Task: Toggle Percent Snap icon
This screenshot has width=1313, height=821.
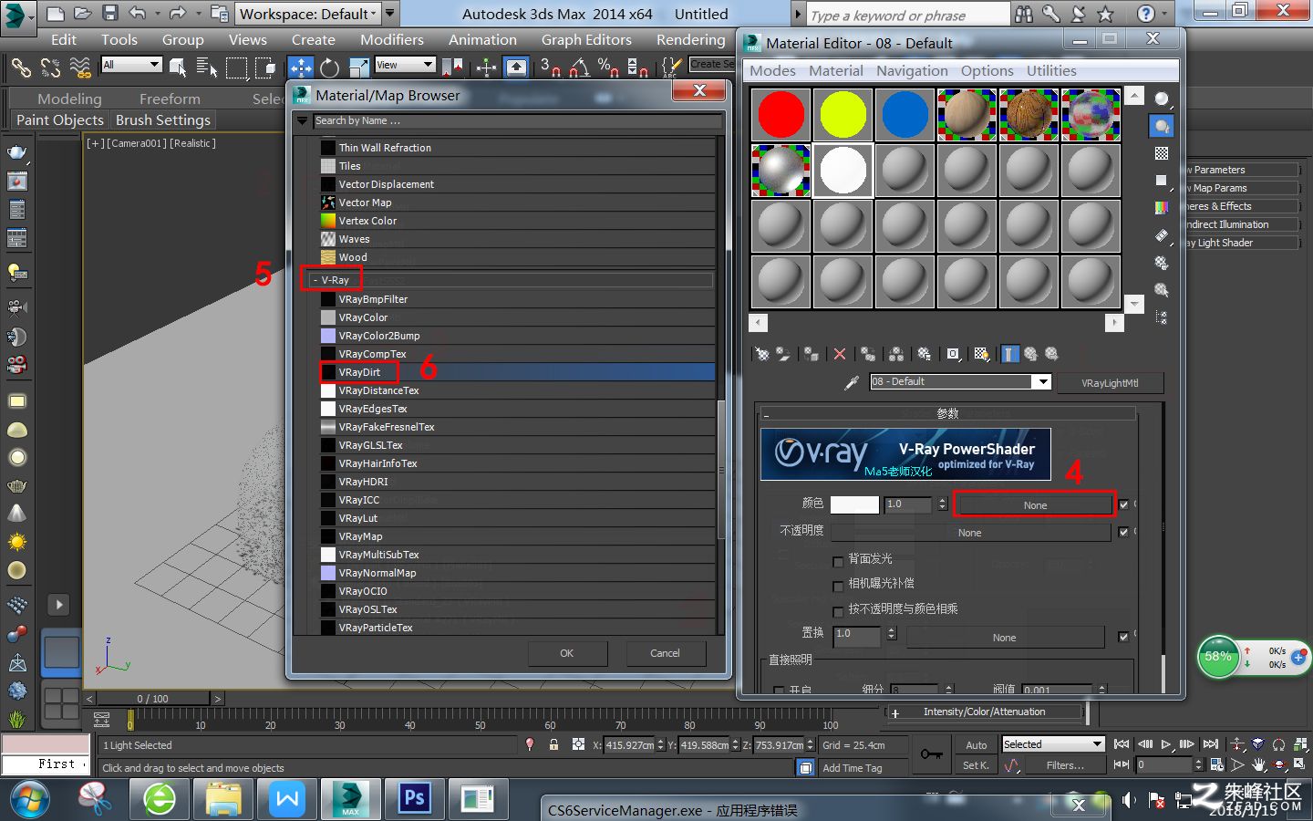Action: [x=608, y=67]
